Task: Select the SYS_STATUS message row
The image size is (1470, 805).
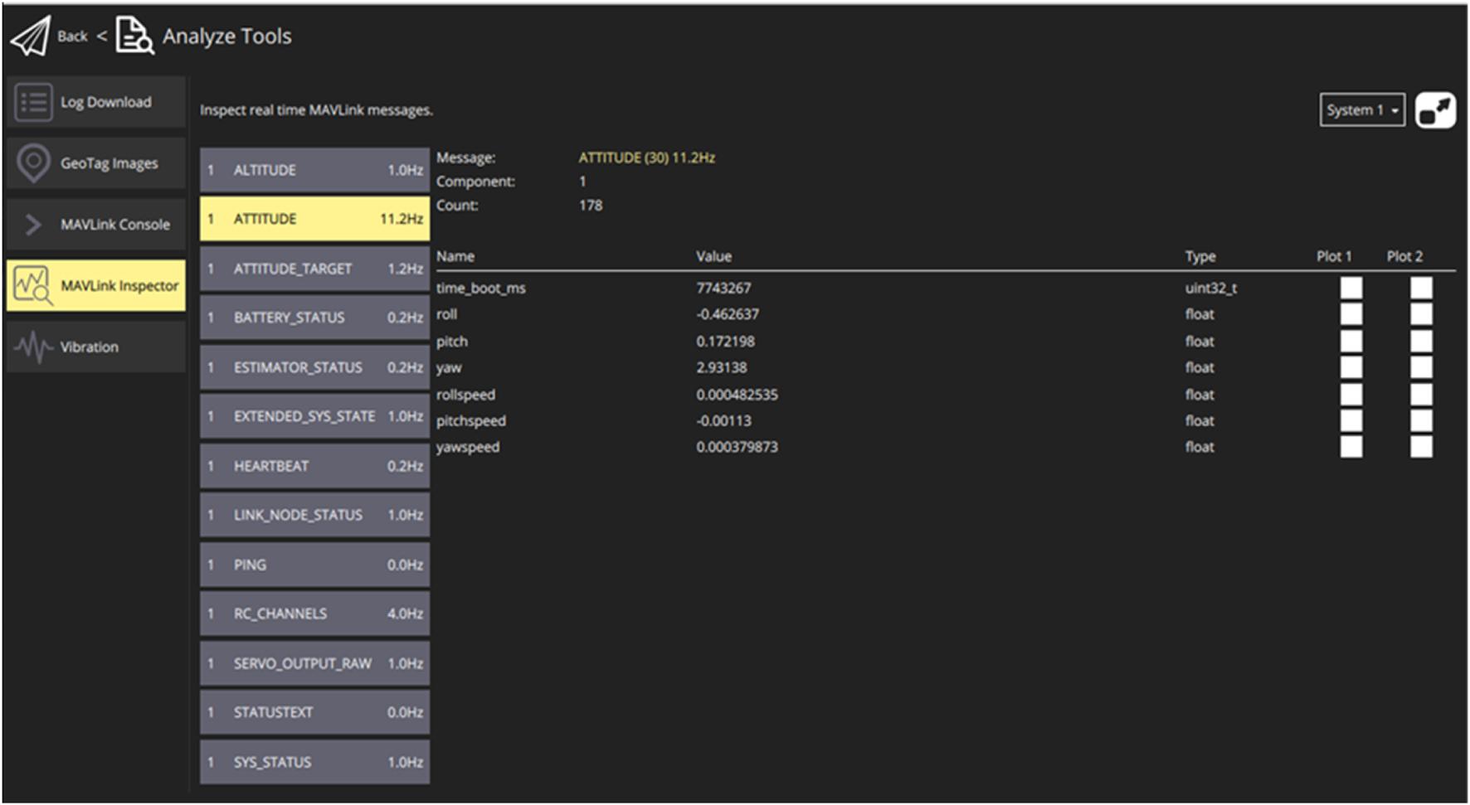Action: (314, 762)
